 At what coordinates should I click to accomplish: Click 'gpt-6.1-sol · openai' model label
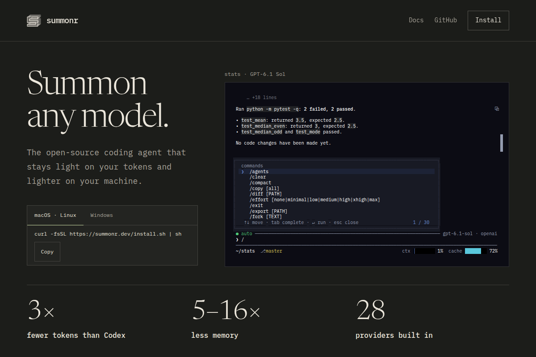point(470,234)
